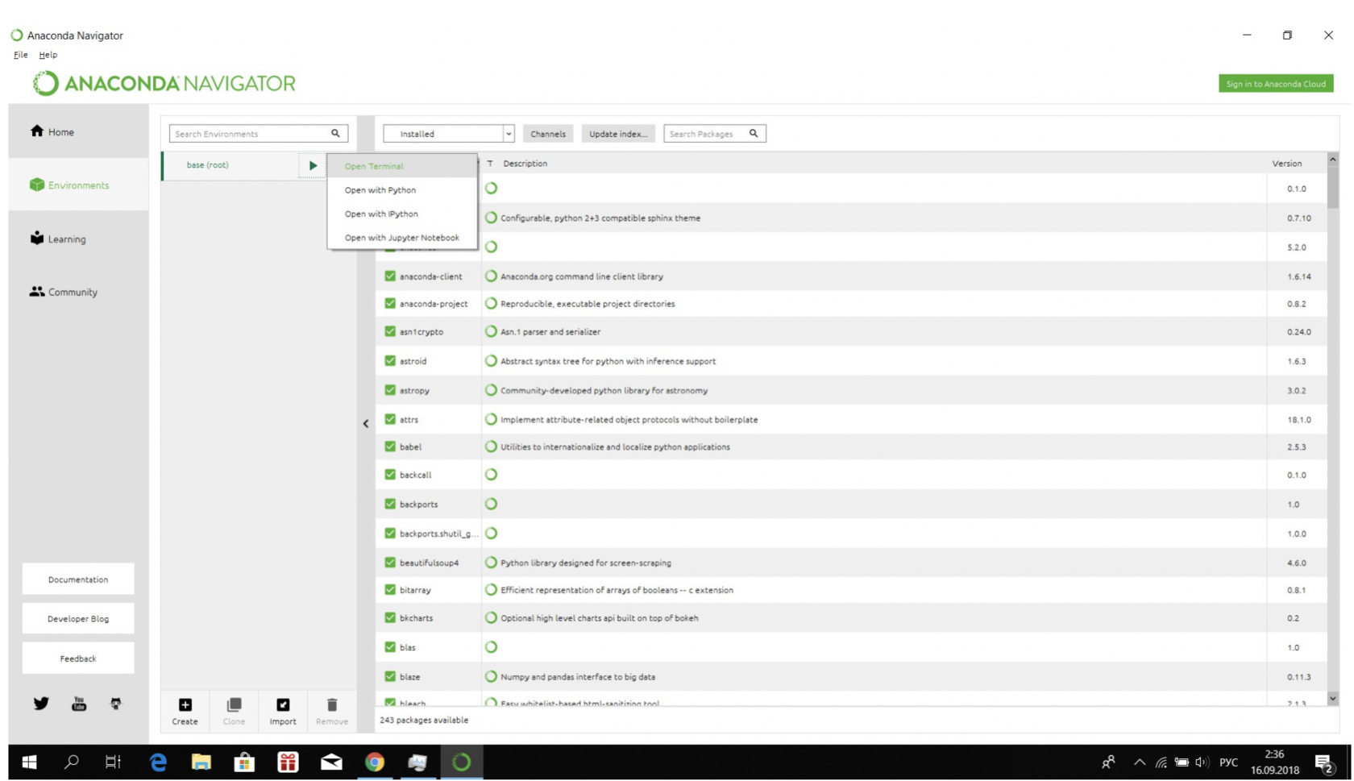Image resolution: width=1354 pixels, height=781 pixels.
Task: Switch to the Learning tab
Action: point(79,239)
